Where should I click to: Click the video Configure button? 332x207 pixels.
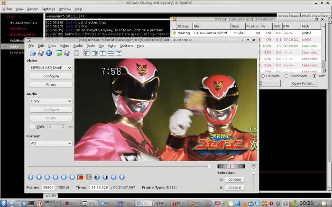click(x=51, y=76)
